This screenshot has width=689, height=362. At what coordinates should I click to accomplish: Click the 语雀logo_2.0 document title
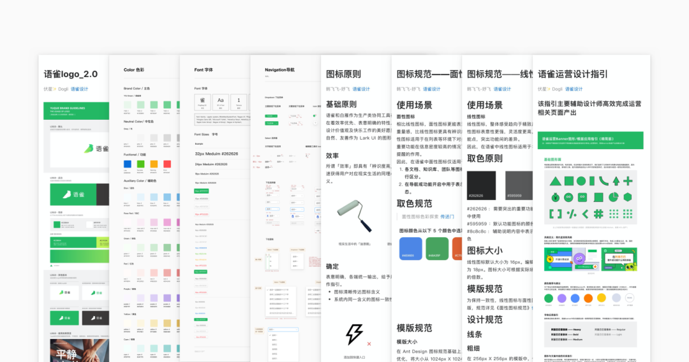(x=71, y=74)
